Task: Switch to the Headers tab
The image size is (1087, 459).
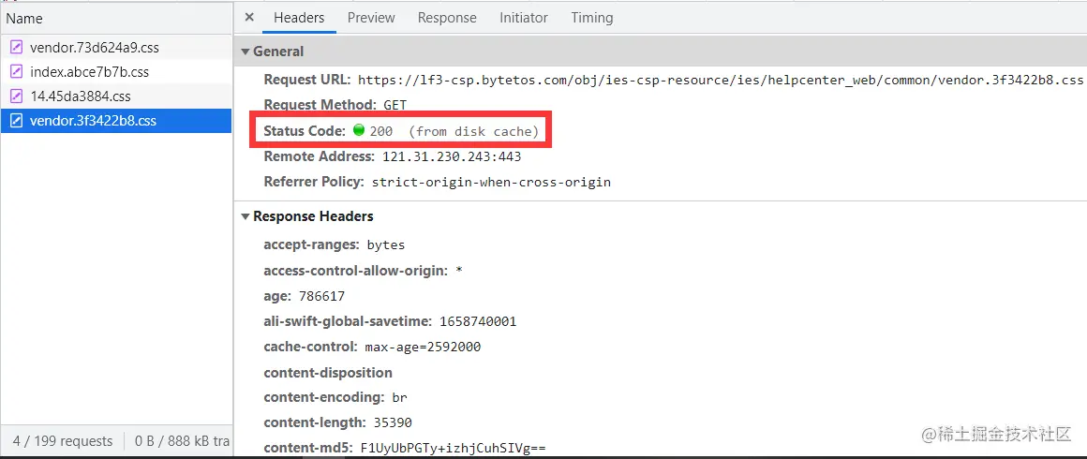Action: click(x=299, y=18)
